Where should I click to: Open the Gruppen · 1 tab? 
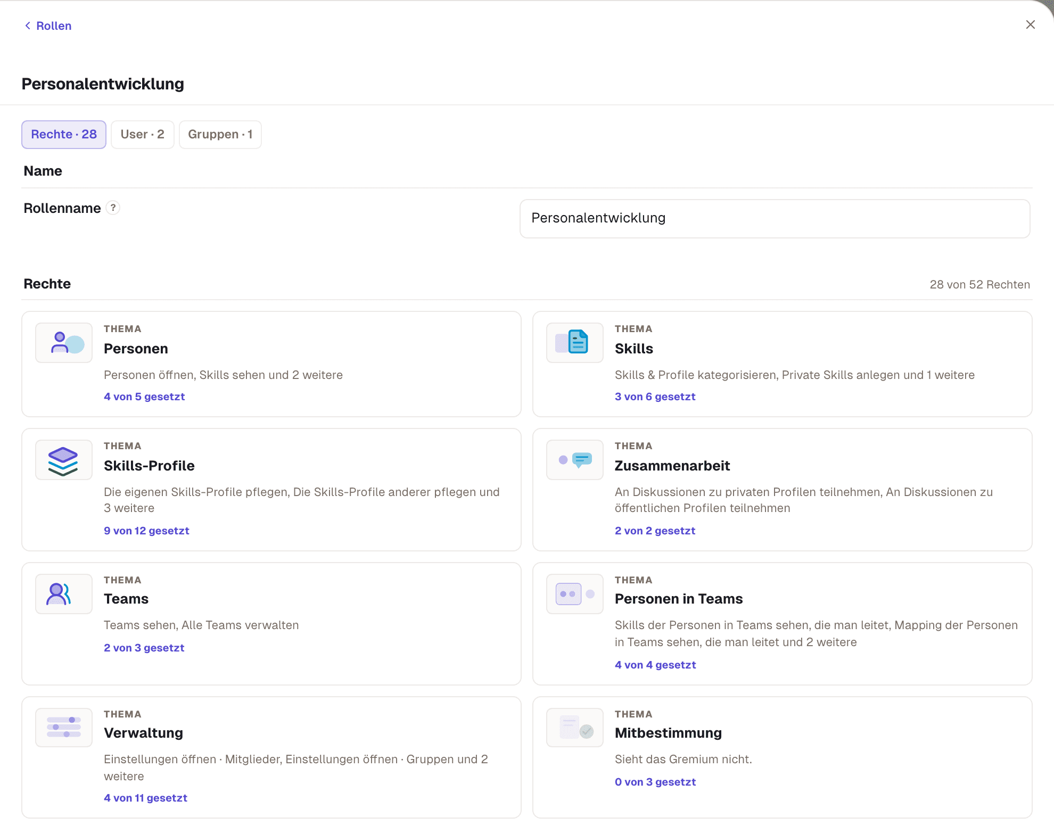coord(220,135)
